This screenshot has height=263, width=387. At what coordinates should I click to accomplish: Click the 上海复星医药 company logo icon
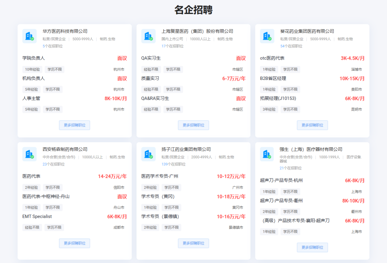click(x=148, y=36)
